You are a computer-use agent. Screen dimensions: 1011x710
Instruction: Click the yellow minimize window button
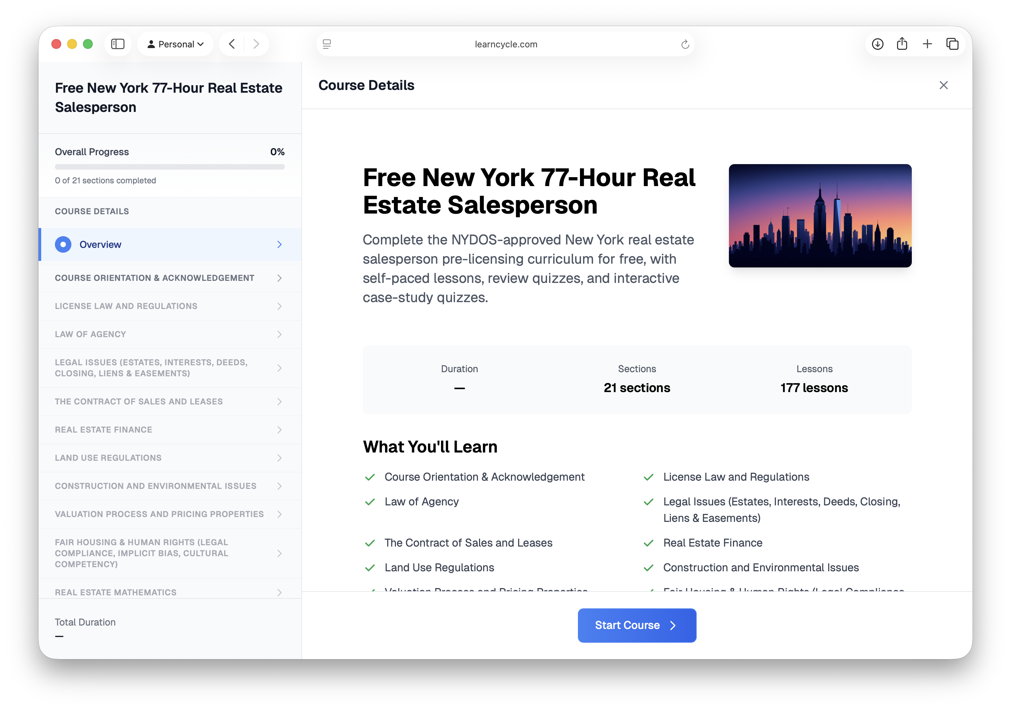pos(72,44)
